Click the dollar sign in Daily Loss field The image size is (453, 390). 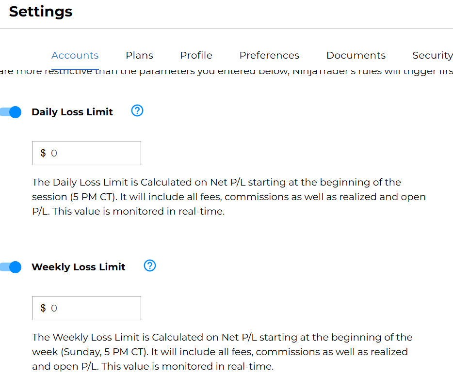[43, 153]
